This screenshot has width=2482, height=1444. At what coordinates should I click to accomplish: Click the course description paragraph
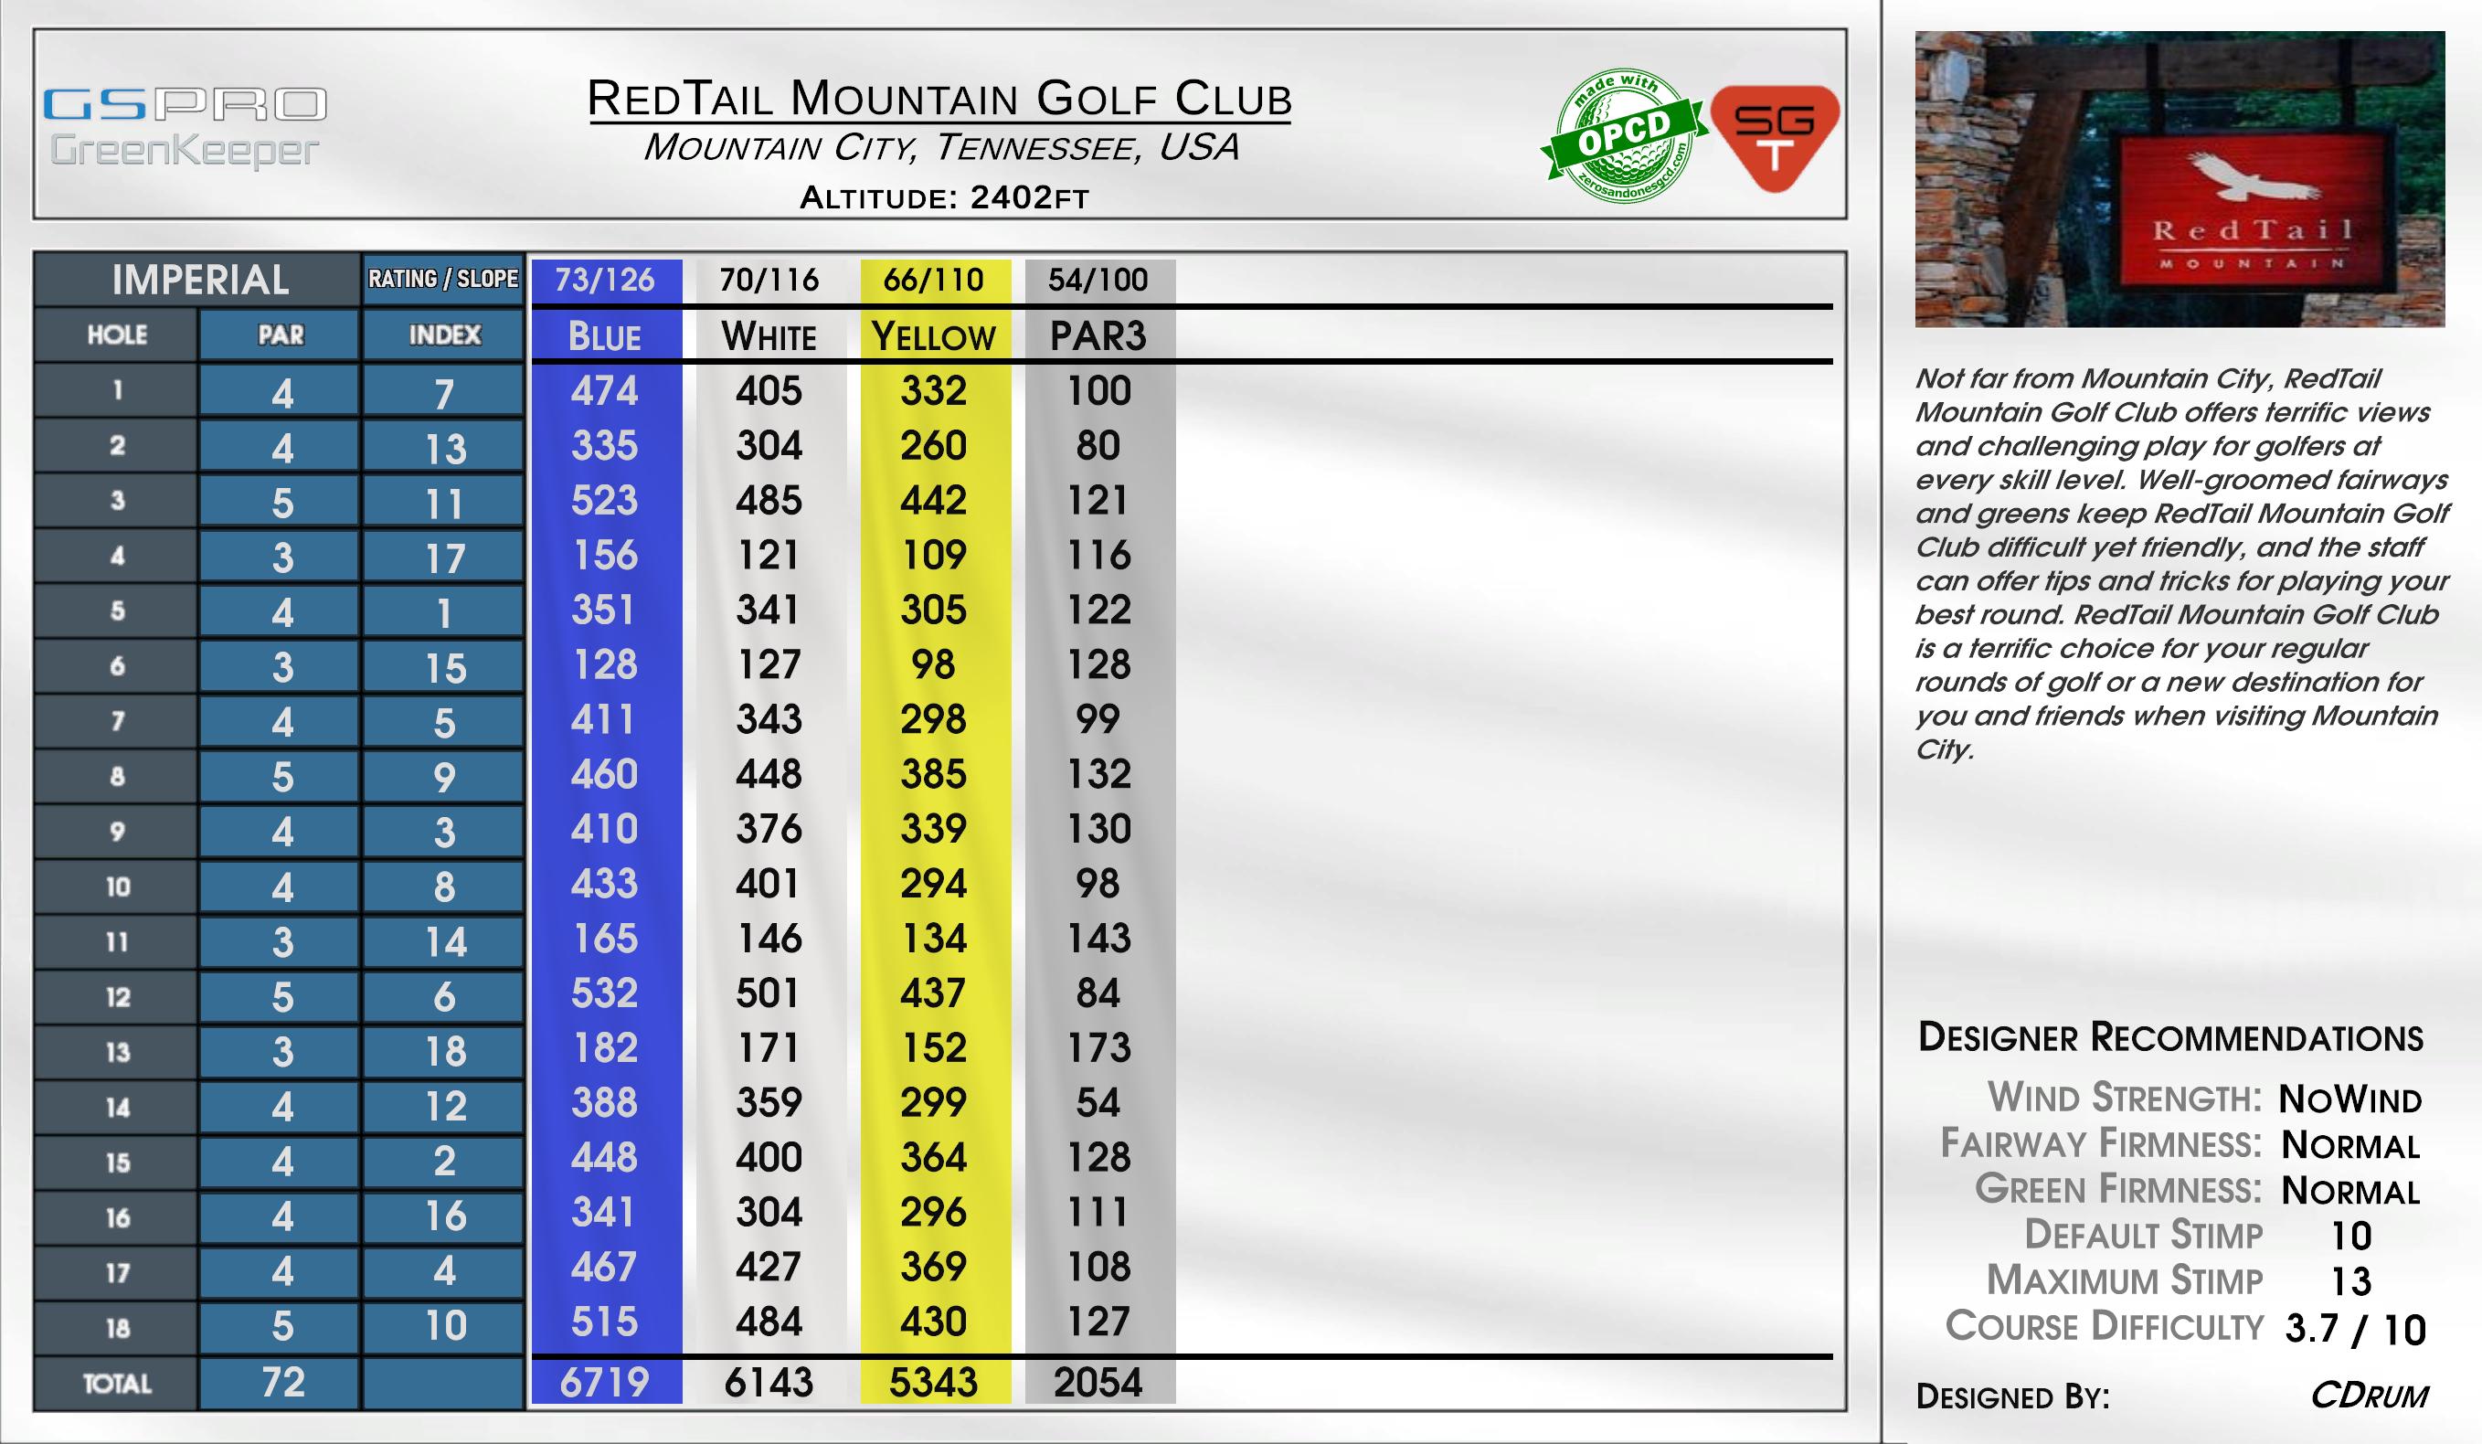click(x=2181, y=563)
